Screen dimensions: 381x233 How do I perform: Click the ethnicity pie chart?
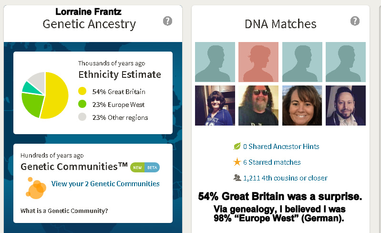click(x=45, y=95)
